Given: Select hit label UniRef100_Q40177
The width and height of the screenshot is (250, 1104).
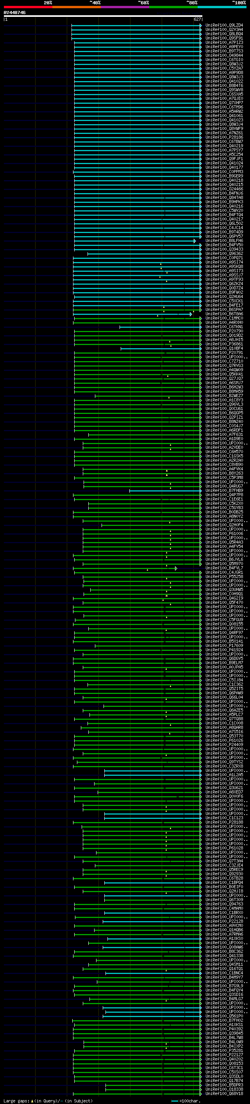Looking at the screenshot, I should coord(224,168).
